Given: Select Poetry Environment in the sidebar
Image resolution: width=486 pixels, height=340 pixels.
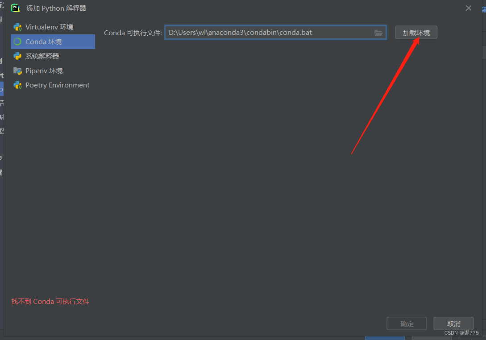Looking at the screenshot, I should click(x=53, y=85).
